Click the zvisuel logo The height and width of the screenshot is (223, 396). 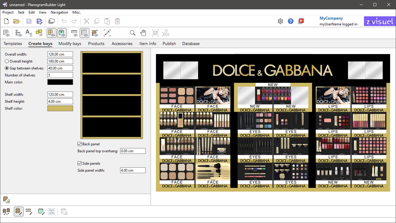(380, 21)
